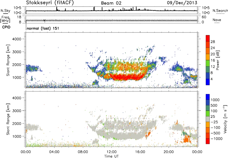Image resolution: width=228 pixels, height=158 pixels.
Task: Click 'Slant Range [km]' label of velocity panel
Action: (8, 119)
